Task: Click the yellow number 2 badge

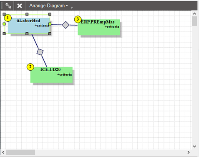Action: 30,67
